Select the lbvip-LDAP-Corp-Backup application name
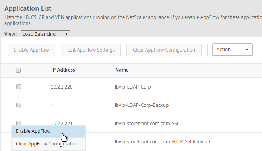262x151 pixels. point(142,105)
